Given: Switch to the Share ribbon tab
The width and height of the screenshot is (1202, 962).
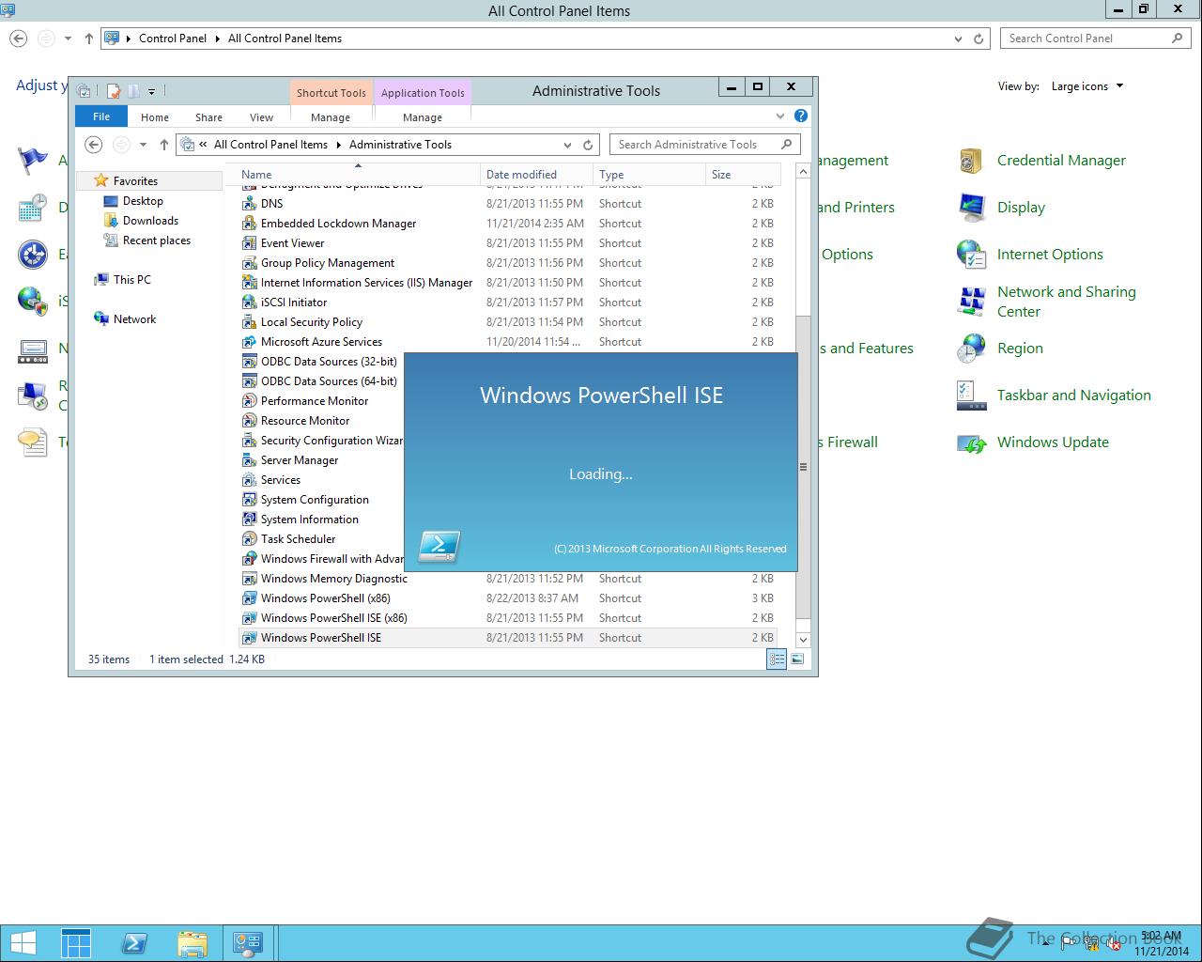Looking at the screenshot, I should coord(208,117).
